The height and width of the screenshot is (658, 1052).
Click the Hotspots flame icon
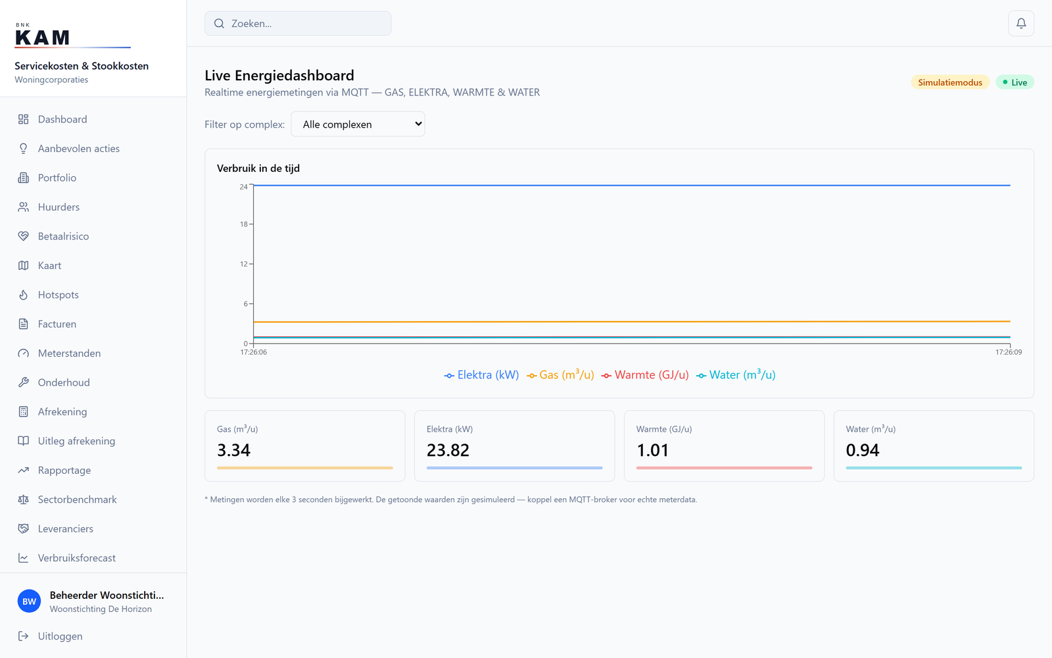(24, 295)
